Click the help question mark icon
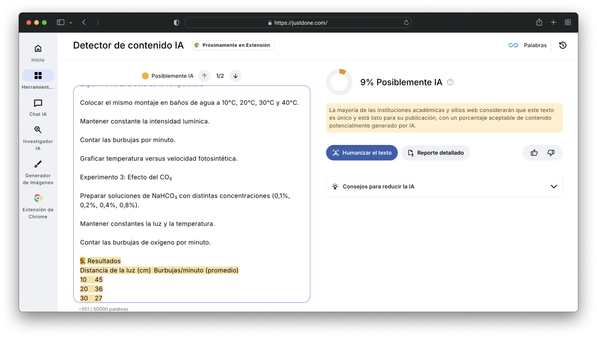Image resolution: width=597 pixels, height=337 pixels. (x=450, y=82)
